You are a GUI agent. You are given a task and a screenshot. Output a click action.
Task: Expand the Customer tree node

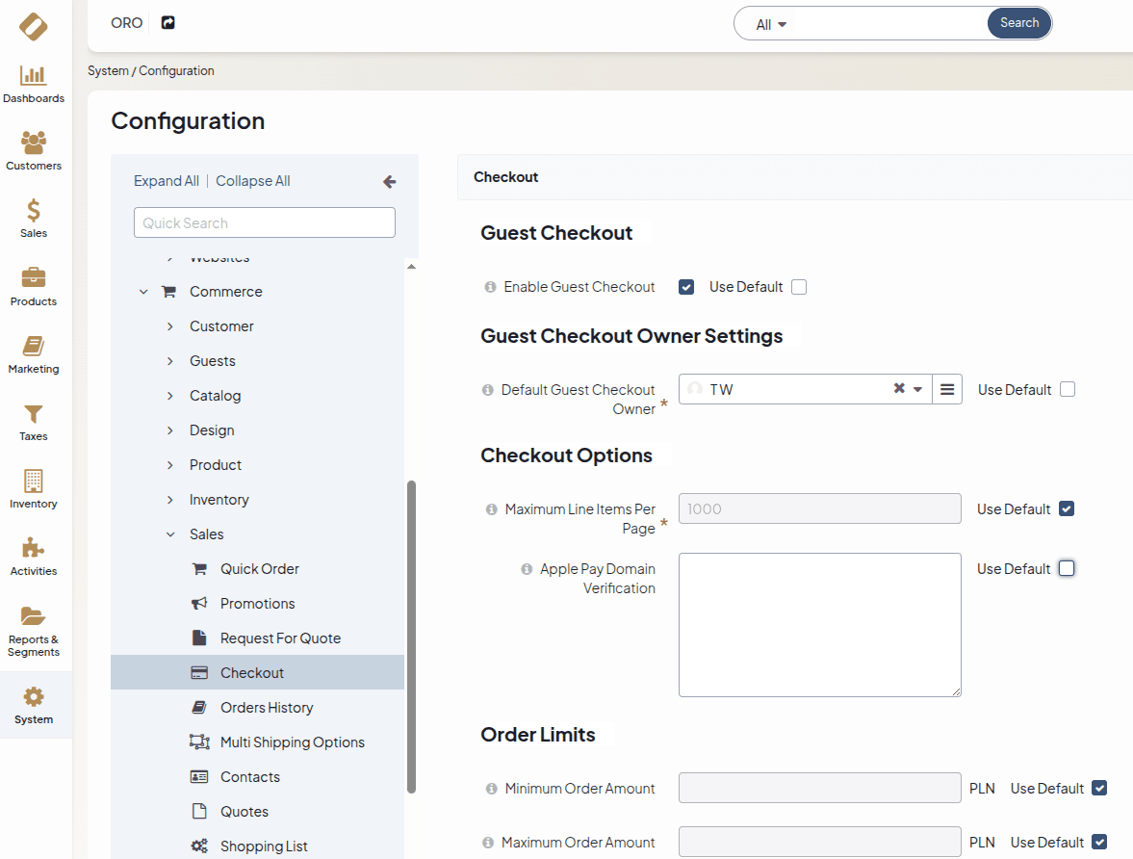coord(170,326)
